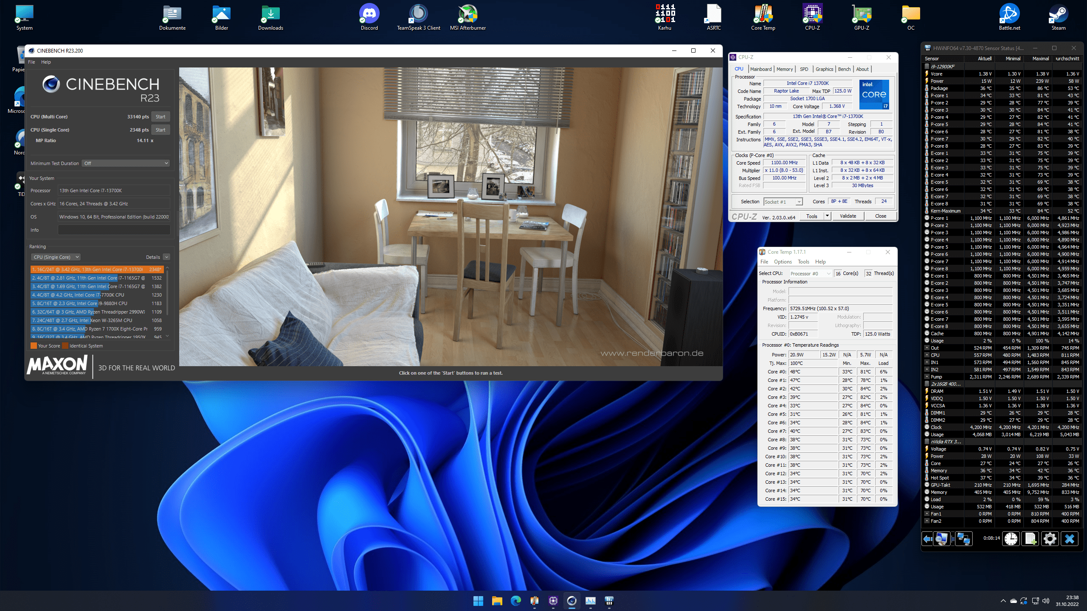Click HWiNFO sensor summary monitor-with-magnifier button
Viewport: 1087px width, 611px height.
(941, 539)
